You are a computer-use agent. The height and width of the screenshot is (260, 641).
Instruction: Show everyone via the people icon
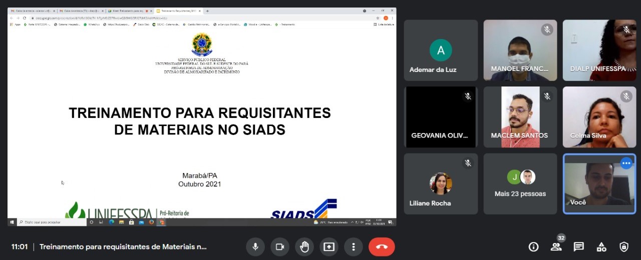[x=556, y=246]
